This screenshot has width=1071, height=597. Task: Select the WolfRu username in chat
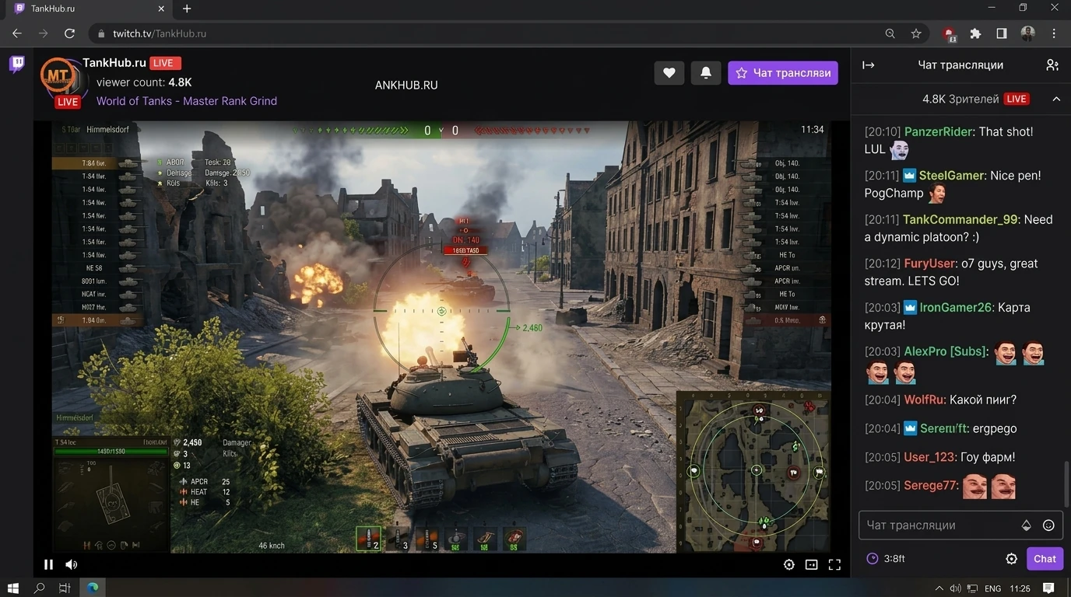tap(925, 400)
